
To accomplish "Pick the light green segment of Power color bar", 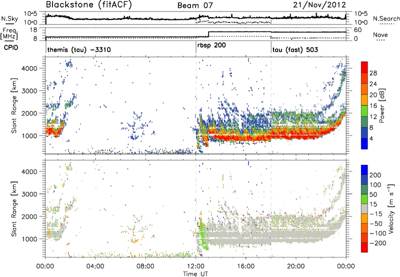I will (x=364, y=110).
